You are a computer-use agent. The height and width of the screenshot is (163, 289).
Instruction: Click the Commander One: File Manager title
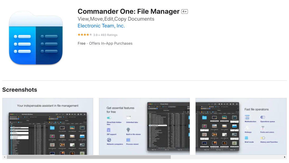coord(129,11)
